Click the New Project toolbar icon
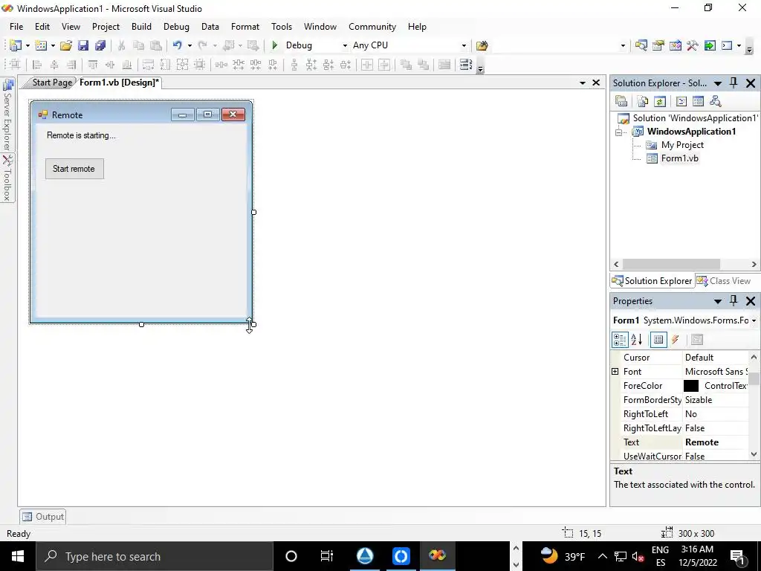The width and height of the screenshot is (761, 571). pos(16,45)
